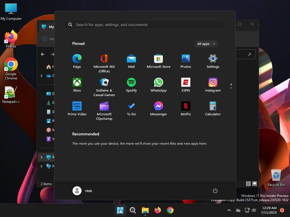Image resolution: width=290 pixels, height=217 pixels.
Task: Launch Spotify from pinned apps
Action: click(x=131, y=85)
